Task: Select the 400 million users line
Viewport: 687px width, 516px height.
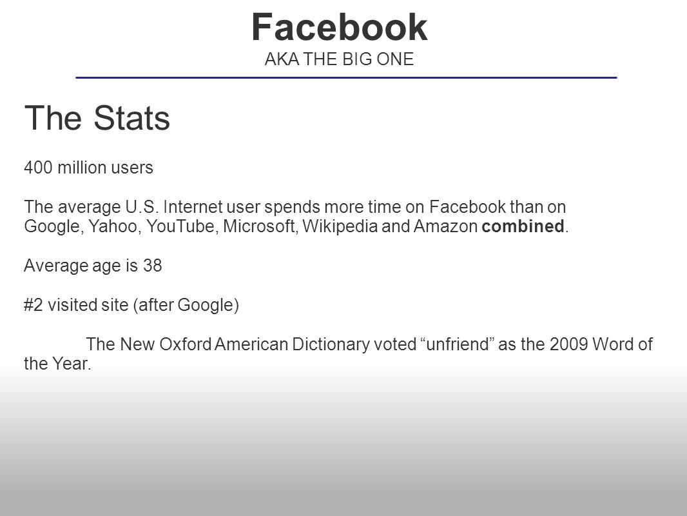Action: coord(88,168)
